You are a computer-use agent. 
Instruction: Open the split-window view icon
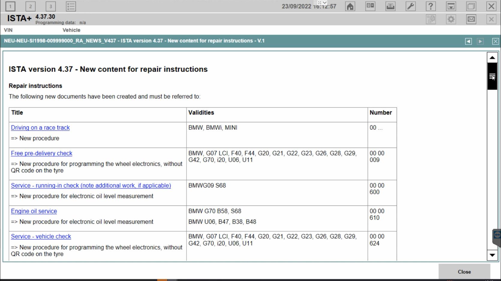pos(370,6)
